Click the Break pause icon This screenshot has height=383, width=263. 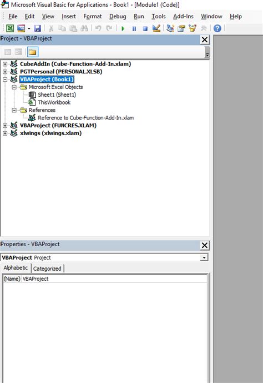tap(134, 28)
